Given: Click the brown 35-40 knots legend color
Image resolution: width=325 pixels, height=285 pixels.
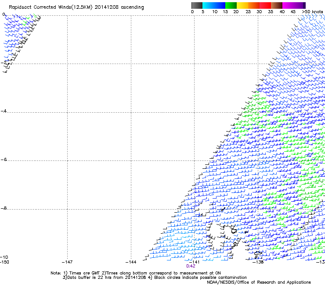Looking at the screenshot, I should (x=277, y=5).
